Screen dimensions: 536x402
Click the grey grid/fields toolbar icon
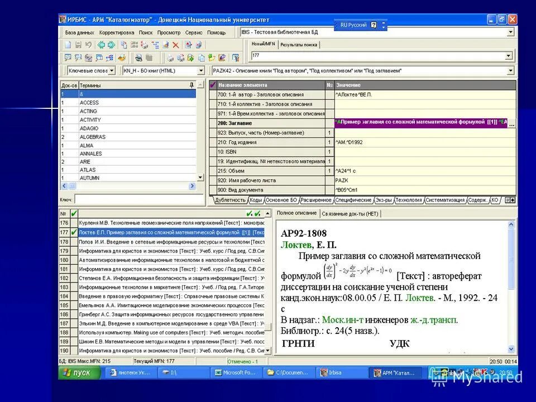click(135, 45)
